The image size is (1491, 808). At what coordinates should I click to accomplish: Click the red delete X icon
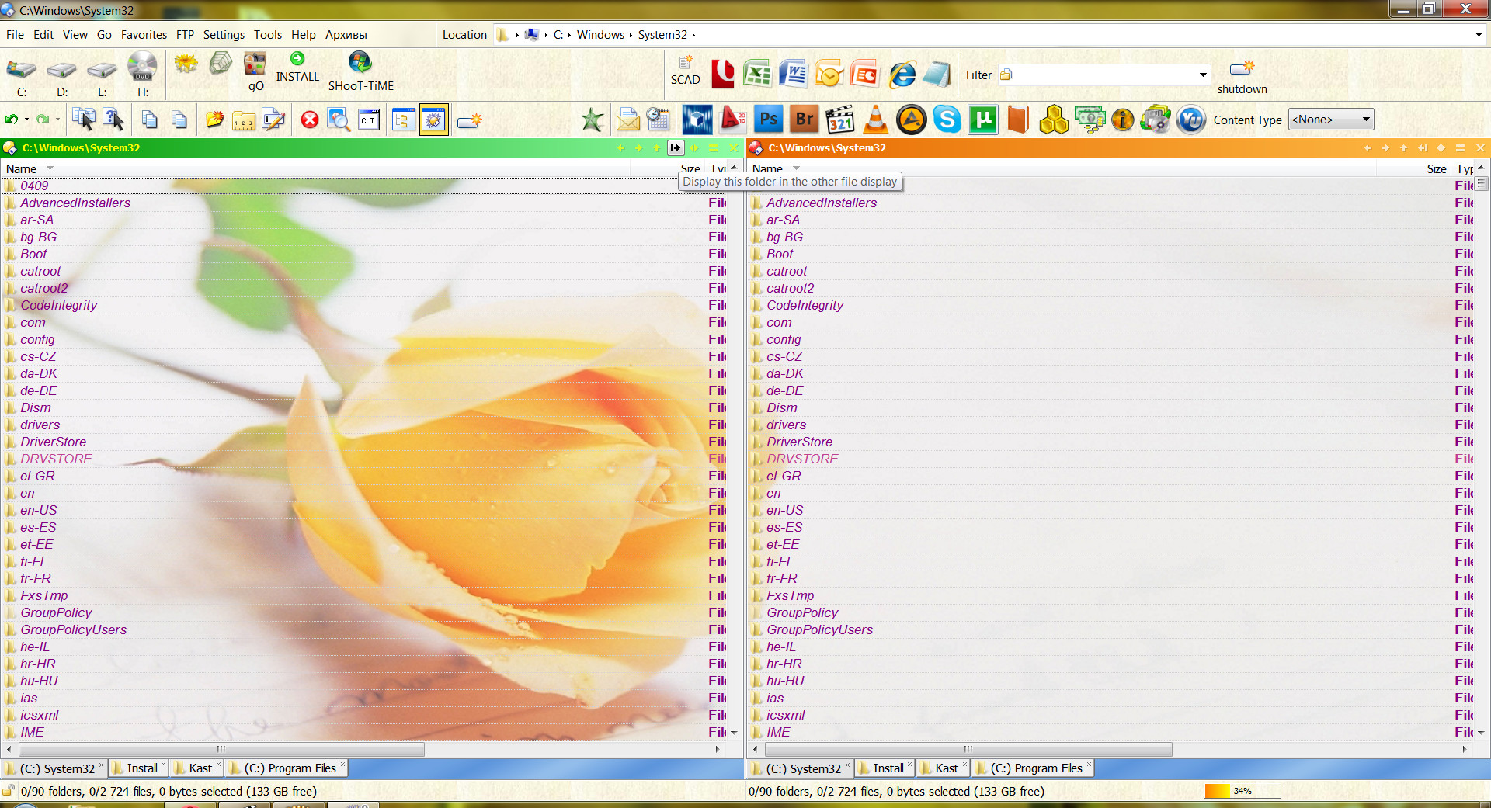(x=310, y=120)
